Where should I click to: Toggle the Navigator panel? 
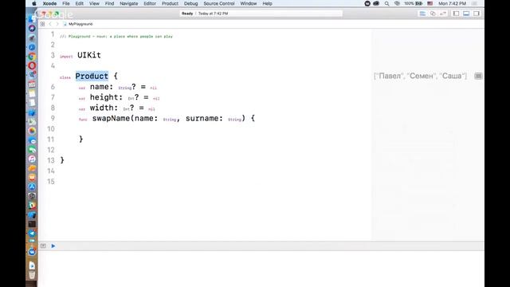[456, 14]
